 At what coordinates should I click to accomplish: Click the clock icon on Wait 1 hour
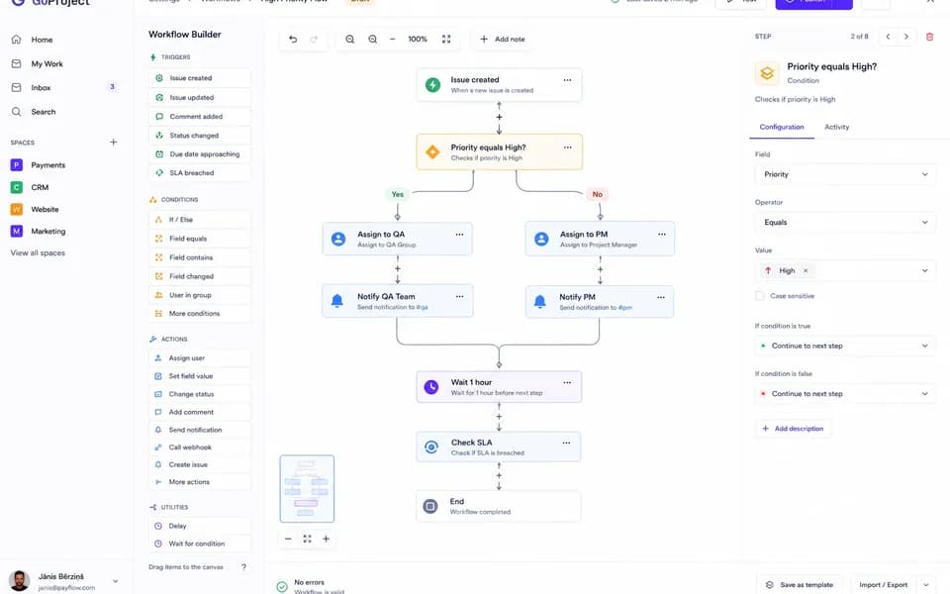[x=431, y=387]
